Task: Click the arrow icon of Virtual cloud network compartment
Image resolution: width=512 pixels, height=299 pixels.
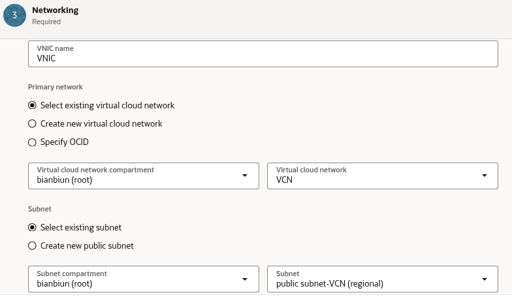Action: [x=245, y=176]
